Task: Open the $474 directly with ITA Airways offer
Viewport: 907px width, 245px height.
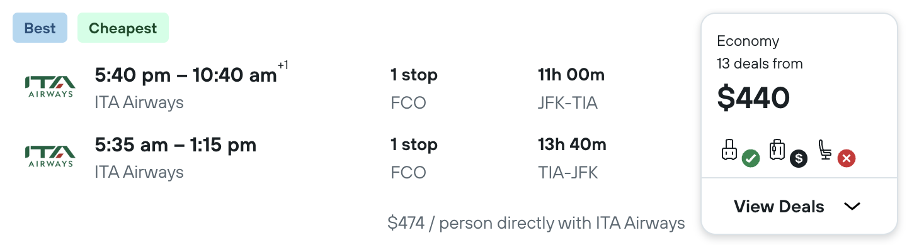Action: (x=536, y=222)
